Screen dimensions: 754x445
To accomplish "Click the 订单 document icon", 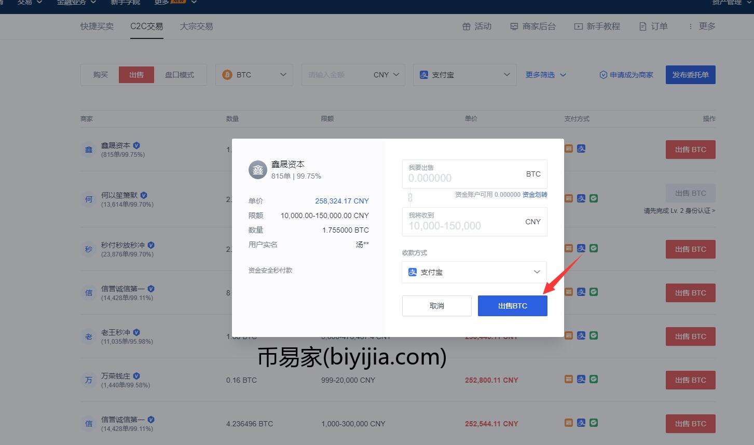I will (643, 26).
